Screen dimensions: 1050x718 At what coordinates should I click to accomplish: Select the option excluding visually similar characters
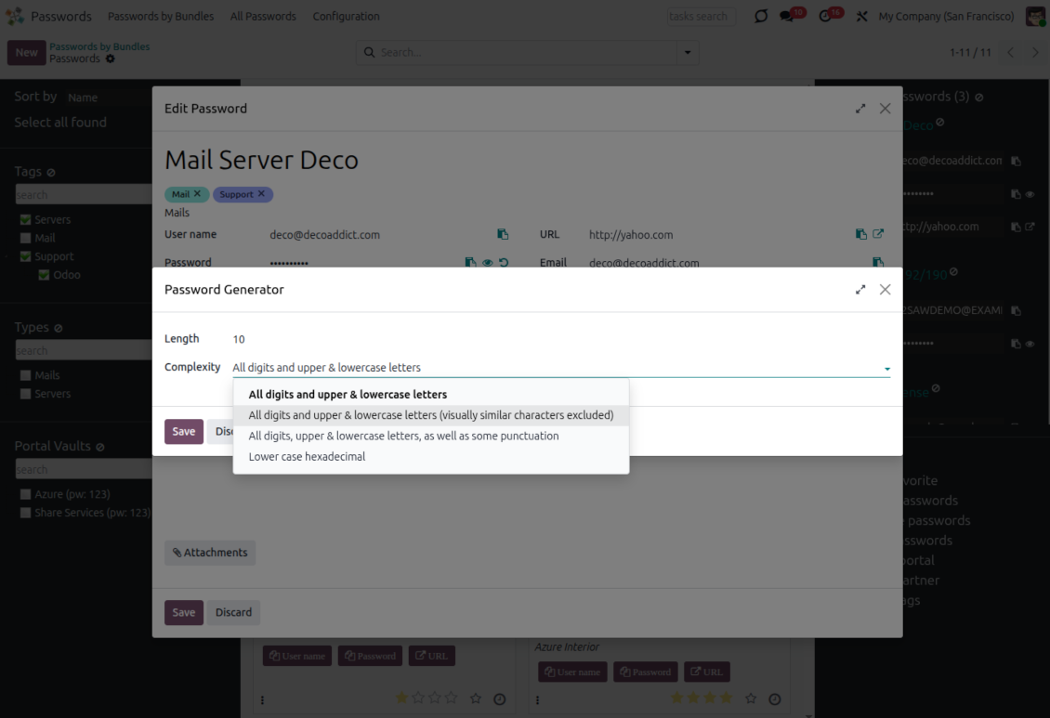tap(430, 415)
